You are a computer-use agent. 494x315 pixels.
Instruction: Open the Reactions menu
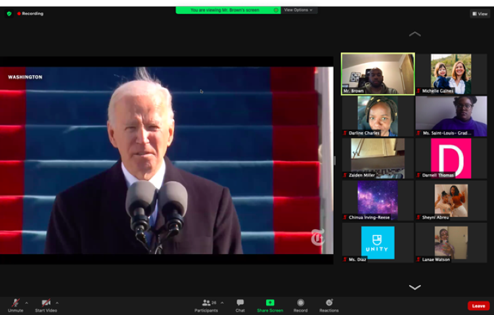(329, 305)
